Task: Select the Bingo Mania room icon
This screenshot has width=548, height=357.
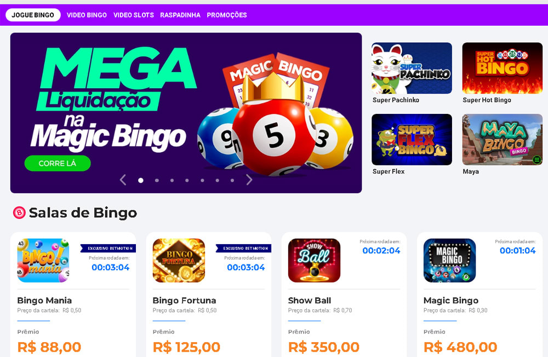Action: [x=43, y=260]
